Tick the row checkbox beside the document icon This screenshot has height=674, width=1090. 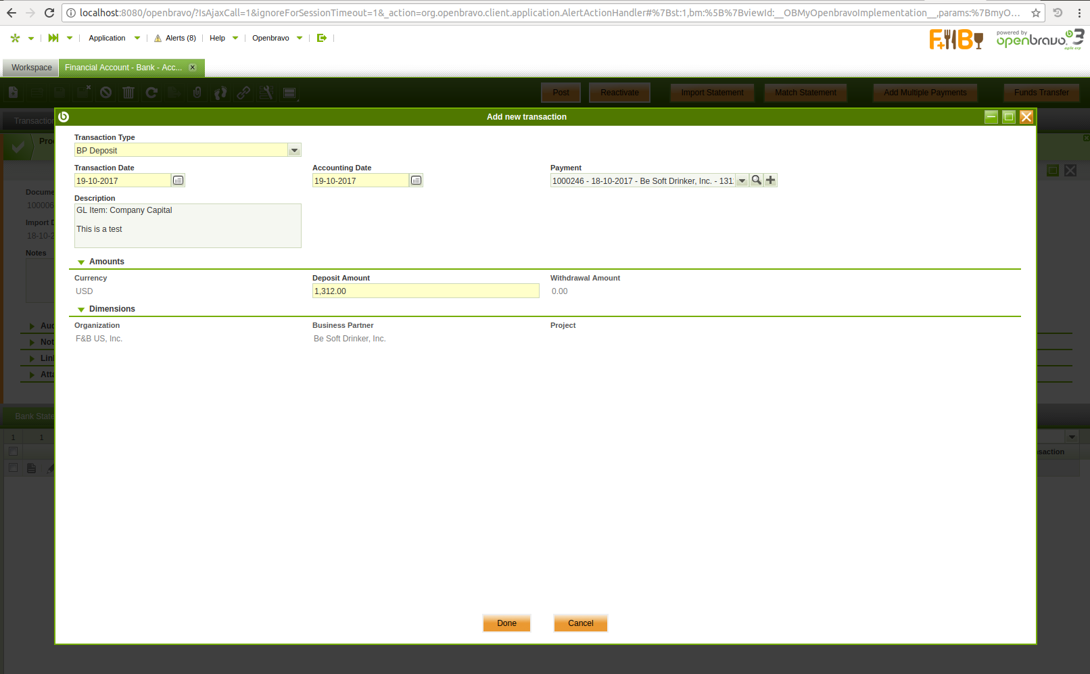13,468
